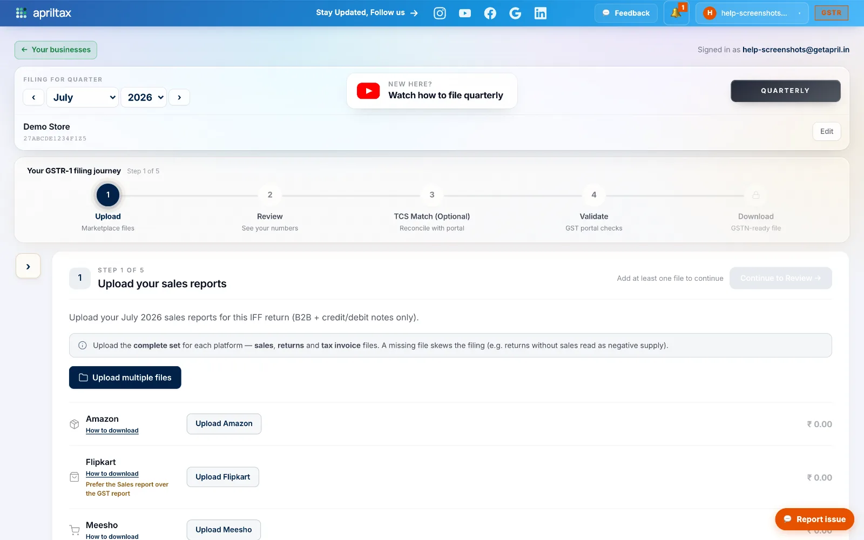
Task: Open the help-screenshots account menu
Action: tap(752, 13)
